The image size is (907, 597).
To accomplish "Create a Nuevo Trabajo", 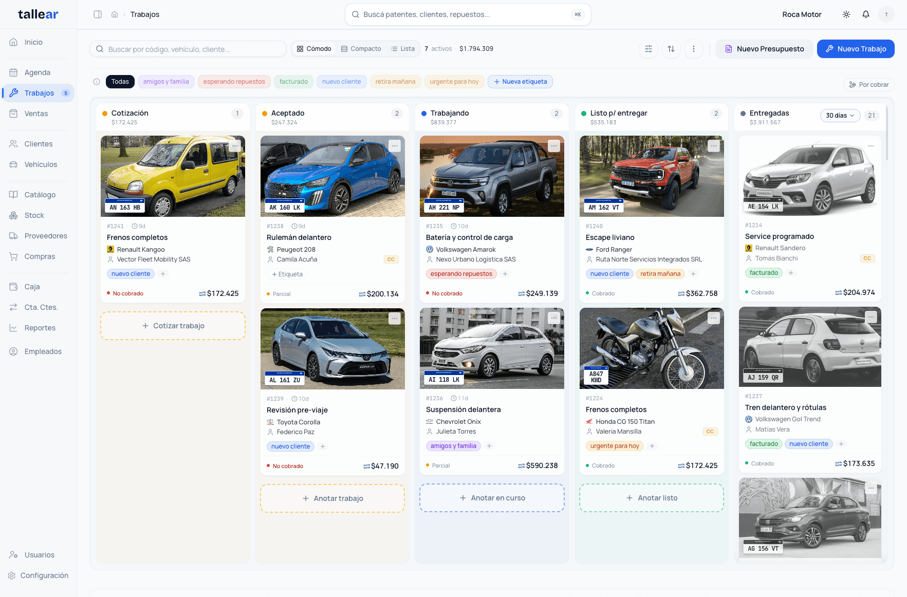I will (x=856, y=49).
